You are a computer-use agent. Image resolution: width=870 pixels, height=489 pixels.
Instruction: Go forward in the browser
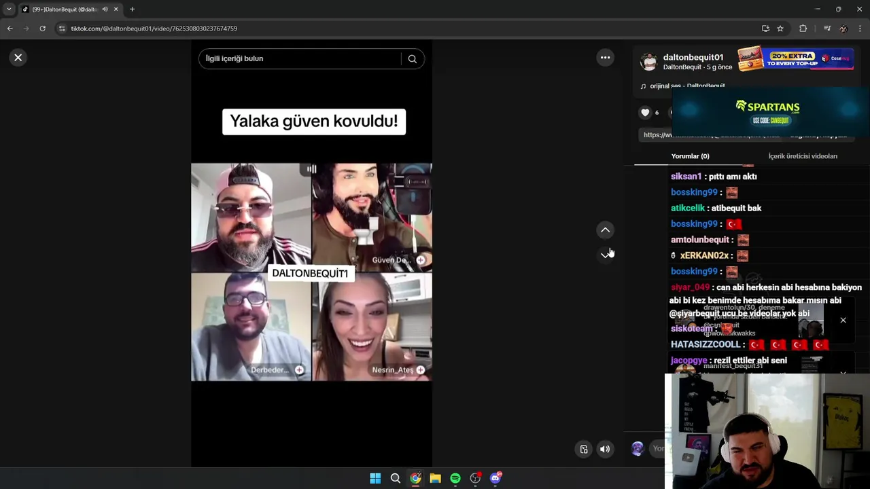pos(26,29)
